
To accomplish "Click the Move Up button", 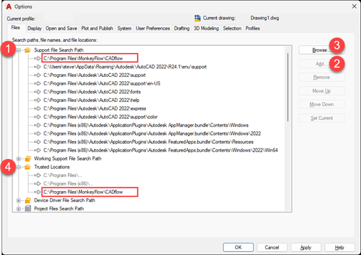I will (x=322, y=91).
